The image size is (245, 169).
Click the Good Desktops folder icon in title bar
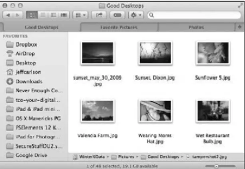[x=102, y=6]
